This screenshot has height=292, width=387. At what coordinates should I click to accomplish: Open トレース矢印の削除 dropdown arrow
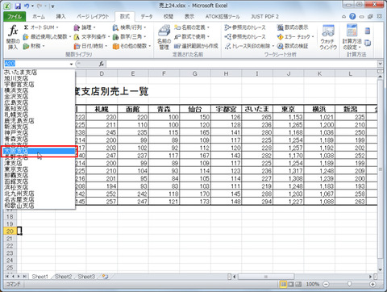[x=273, y=46]
